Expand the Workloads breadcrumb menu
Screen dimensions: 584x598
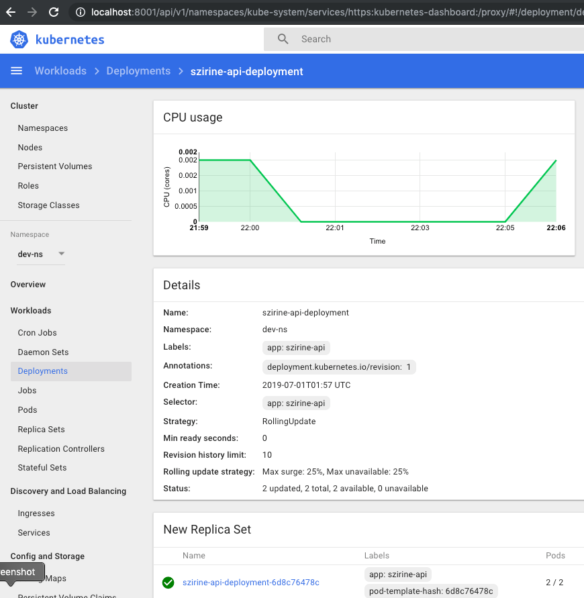(60, 70)
